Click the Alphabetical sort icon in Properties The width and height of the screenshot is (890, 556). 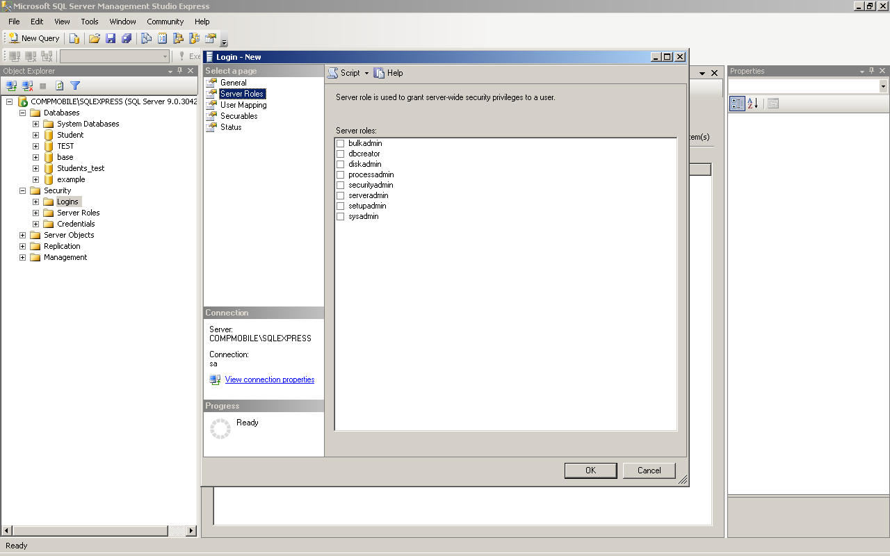[753, 104]
